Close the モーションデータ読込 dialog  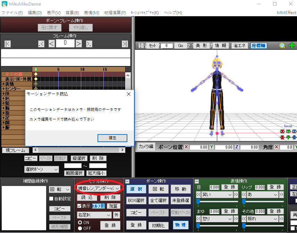click(x=129, y=94)
